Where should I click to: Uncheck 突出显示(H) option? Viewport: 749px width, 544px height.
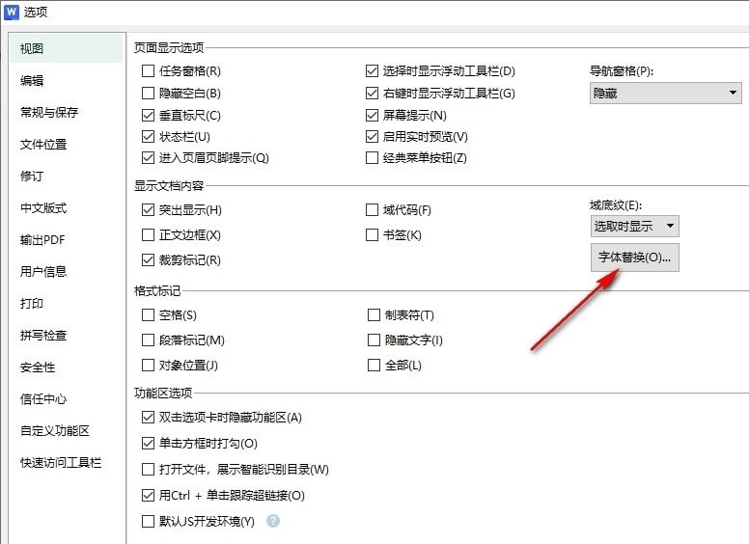(148, 210)
